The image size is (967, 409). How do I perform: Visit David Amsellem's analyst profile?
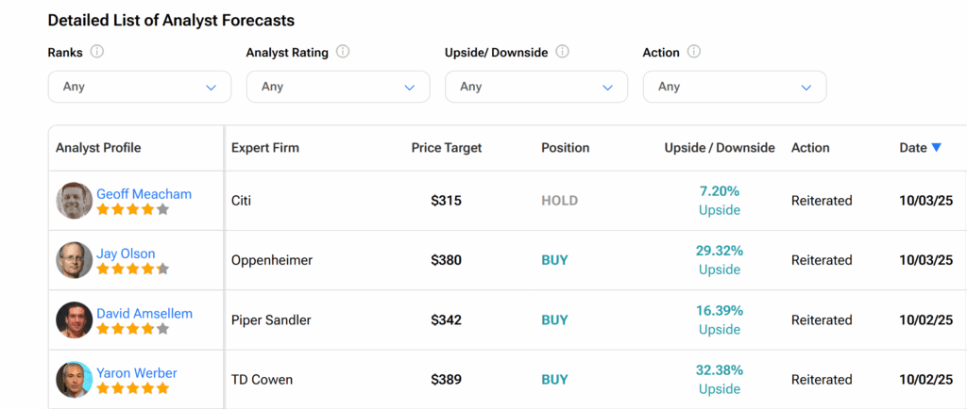pos(144,313)
